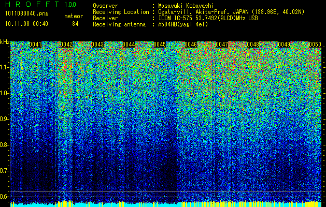
Task: Click the HROFFT 1.00 title text
Action: point(41,4)
